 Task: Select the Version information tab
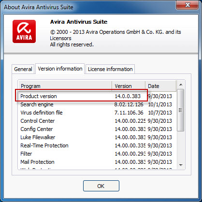(60, 69)
